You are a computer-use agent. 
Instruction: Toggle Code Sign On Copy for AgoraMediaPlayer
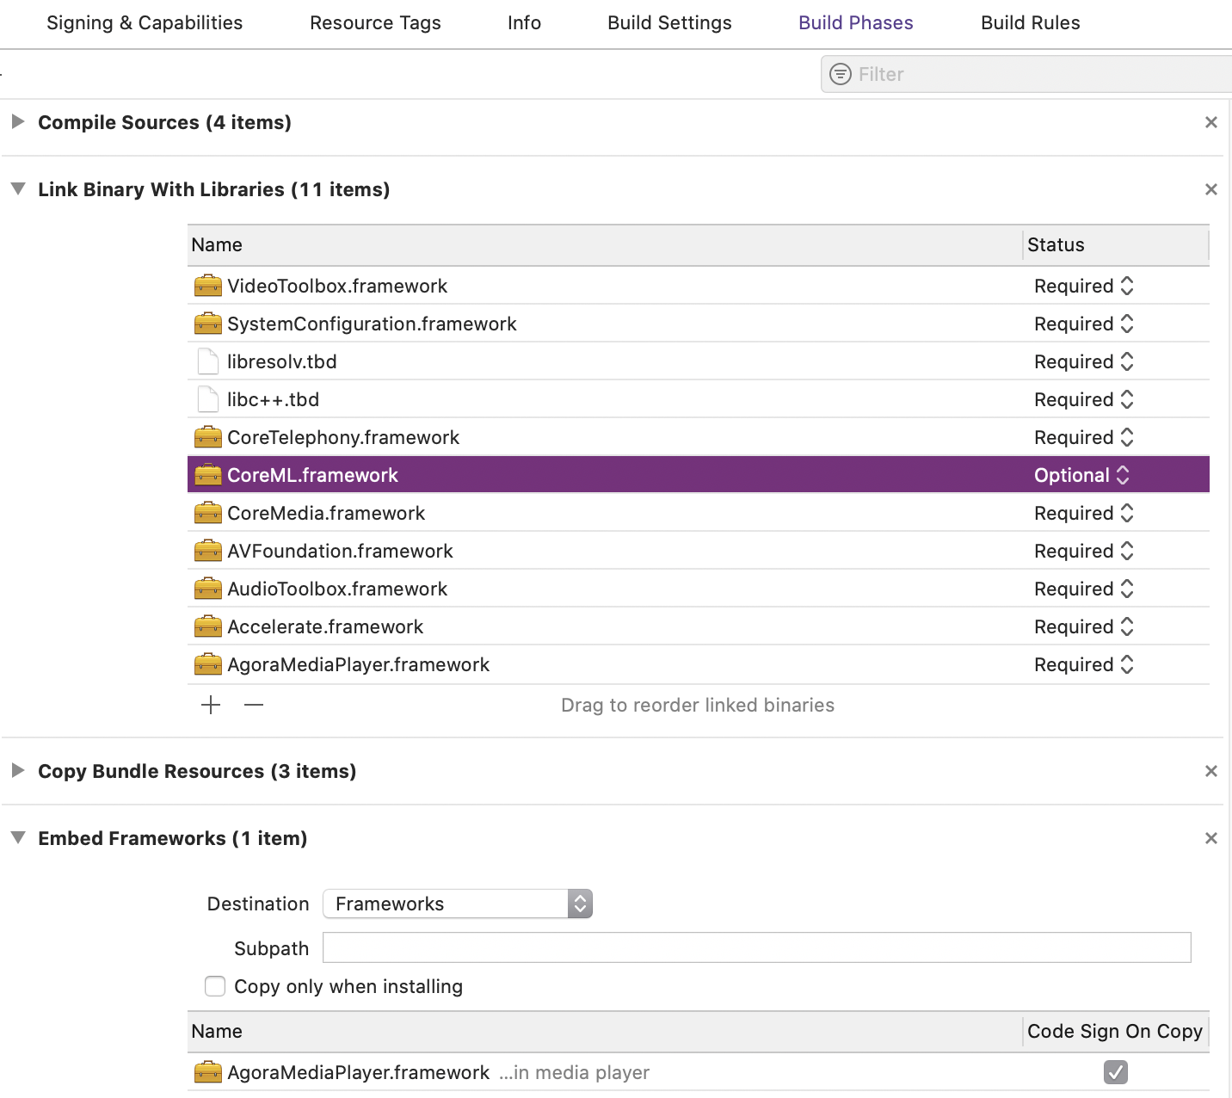[1115, 1072]
